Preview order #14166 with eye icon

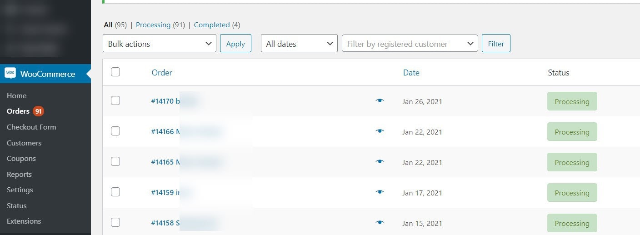pyautogui.click(x=380, y=131)
